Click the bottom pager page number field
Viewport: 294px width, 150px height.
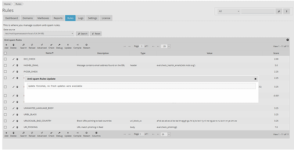pos(142,134)
